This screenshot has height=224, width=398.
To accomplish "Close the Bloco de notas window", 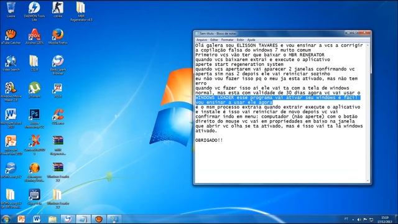I will 364,33.
